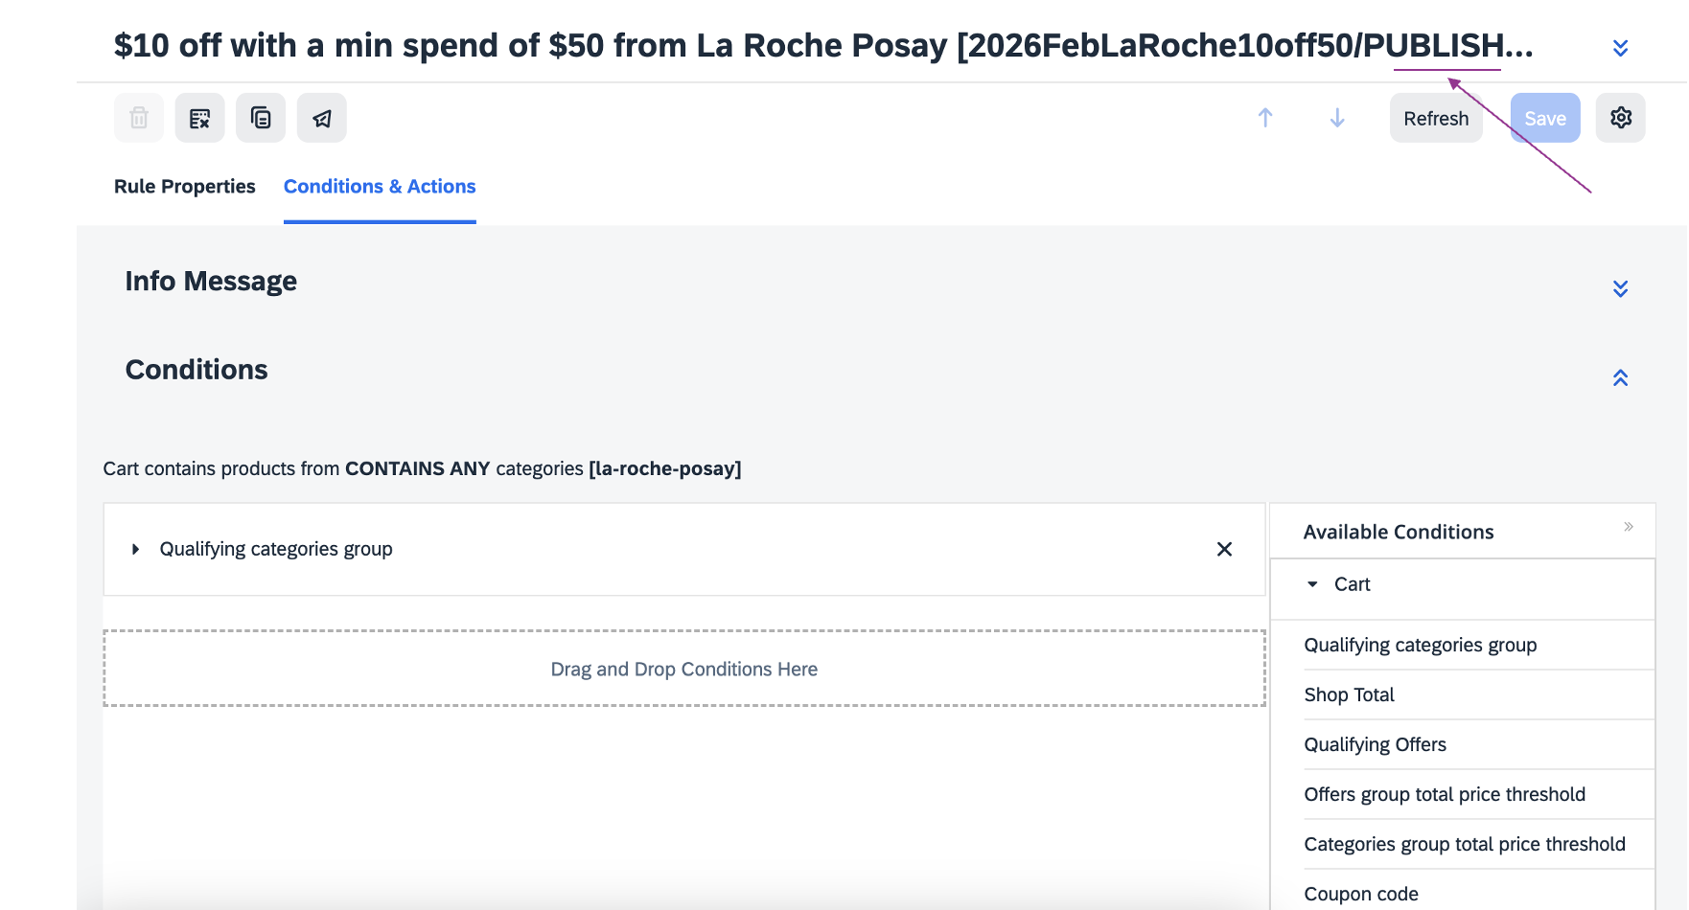This screenshot has height=910, width=1689.
Task: Expand the Qualifying categories group row
Action: tap(136, 549)
